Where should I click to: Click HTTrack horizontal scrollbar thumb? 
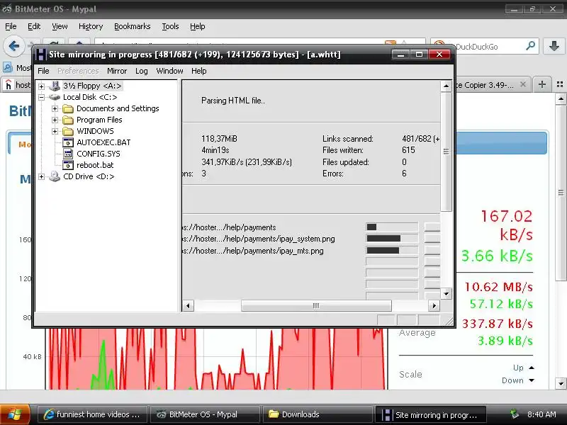[x=316, y=306]
